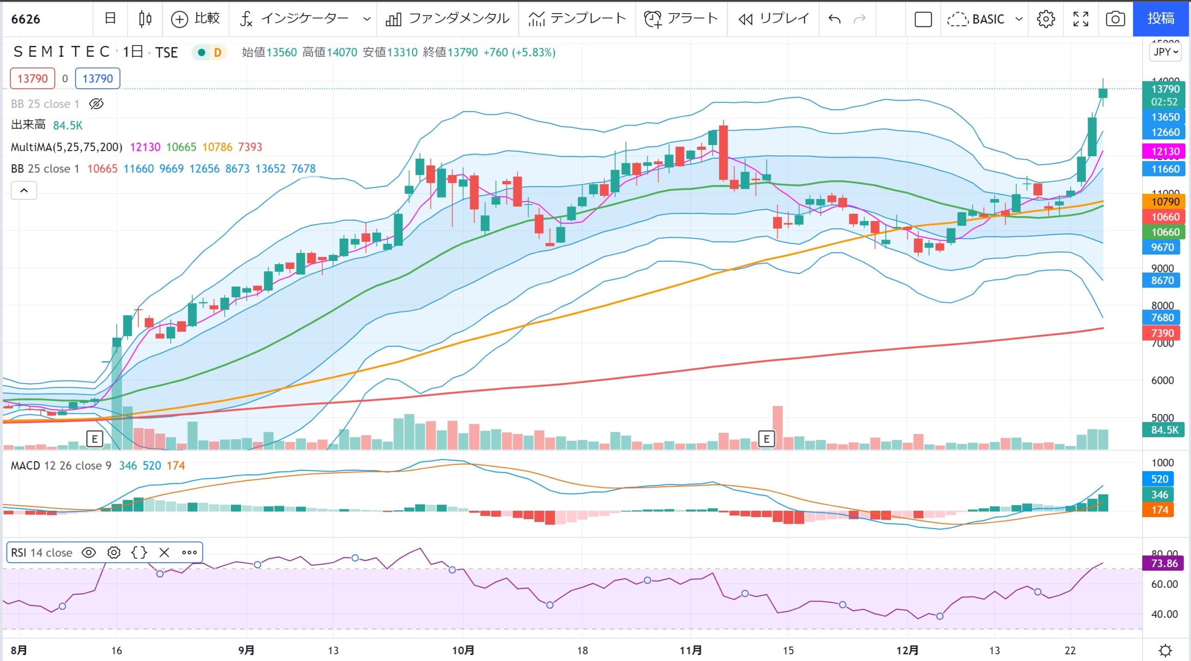Open RSI more options three dots
The height and width of the screenshot is (661, 1191).
point(189,552)
